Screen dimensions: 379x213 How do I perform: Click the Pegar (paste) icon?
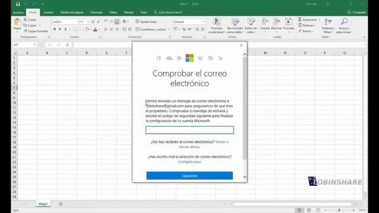[17, 22]
